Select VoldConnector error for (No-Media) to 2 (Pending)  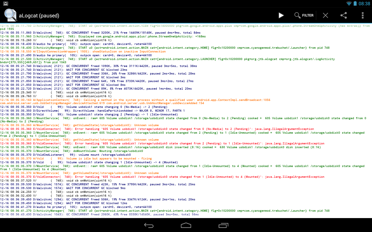(157, 129)
